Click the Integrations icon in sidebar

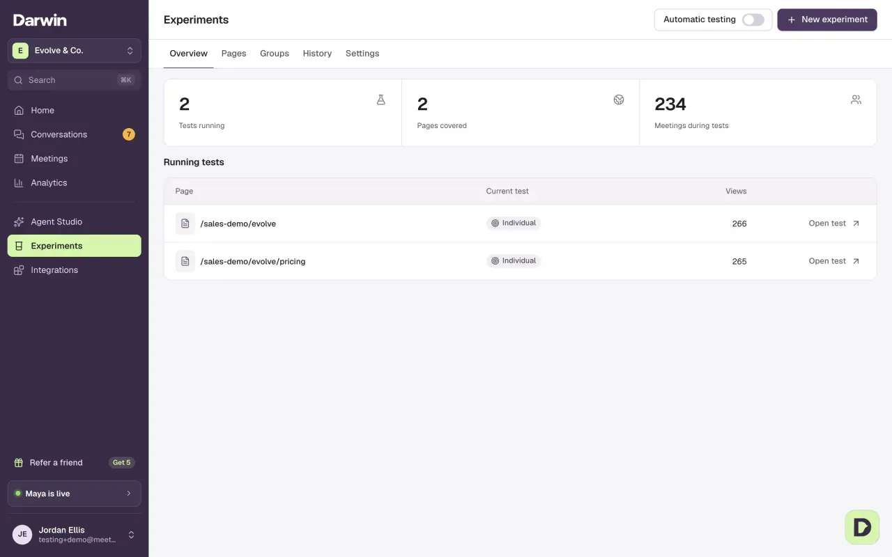(x=19, y=270)
